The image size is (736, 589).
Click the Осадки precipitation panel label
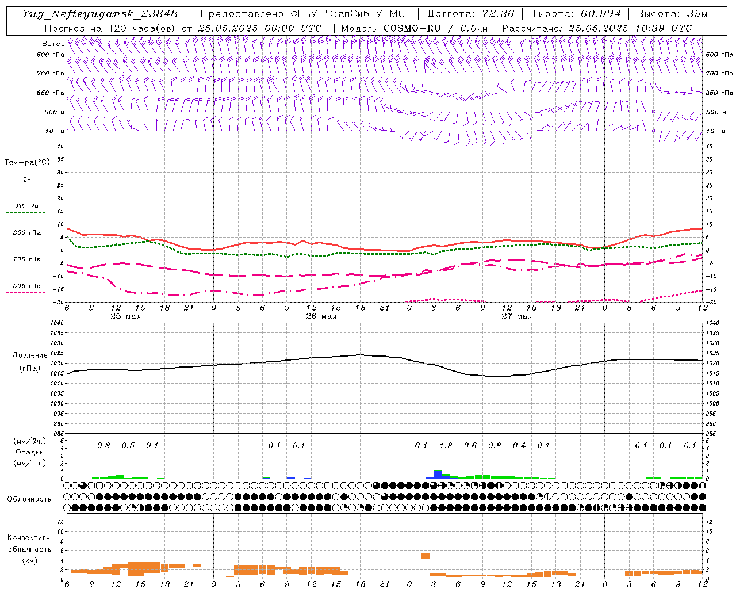[x=30, y=452]
